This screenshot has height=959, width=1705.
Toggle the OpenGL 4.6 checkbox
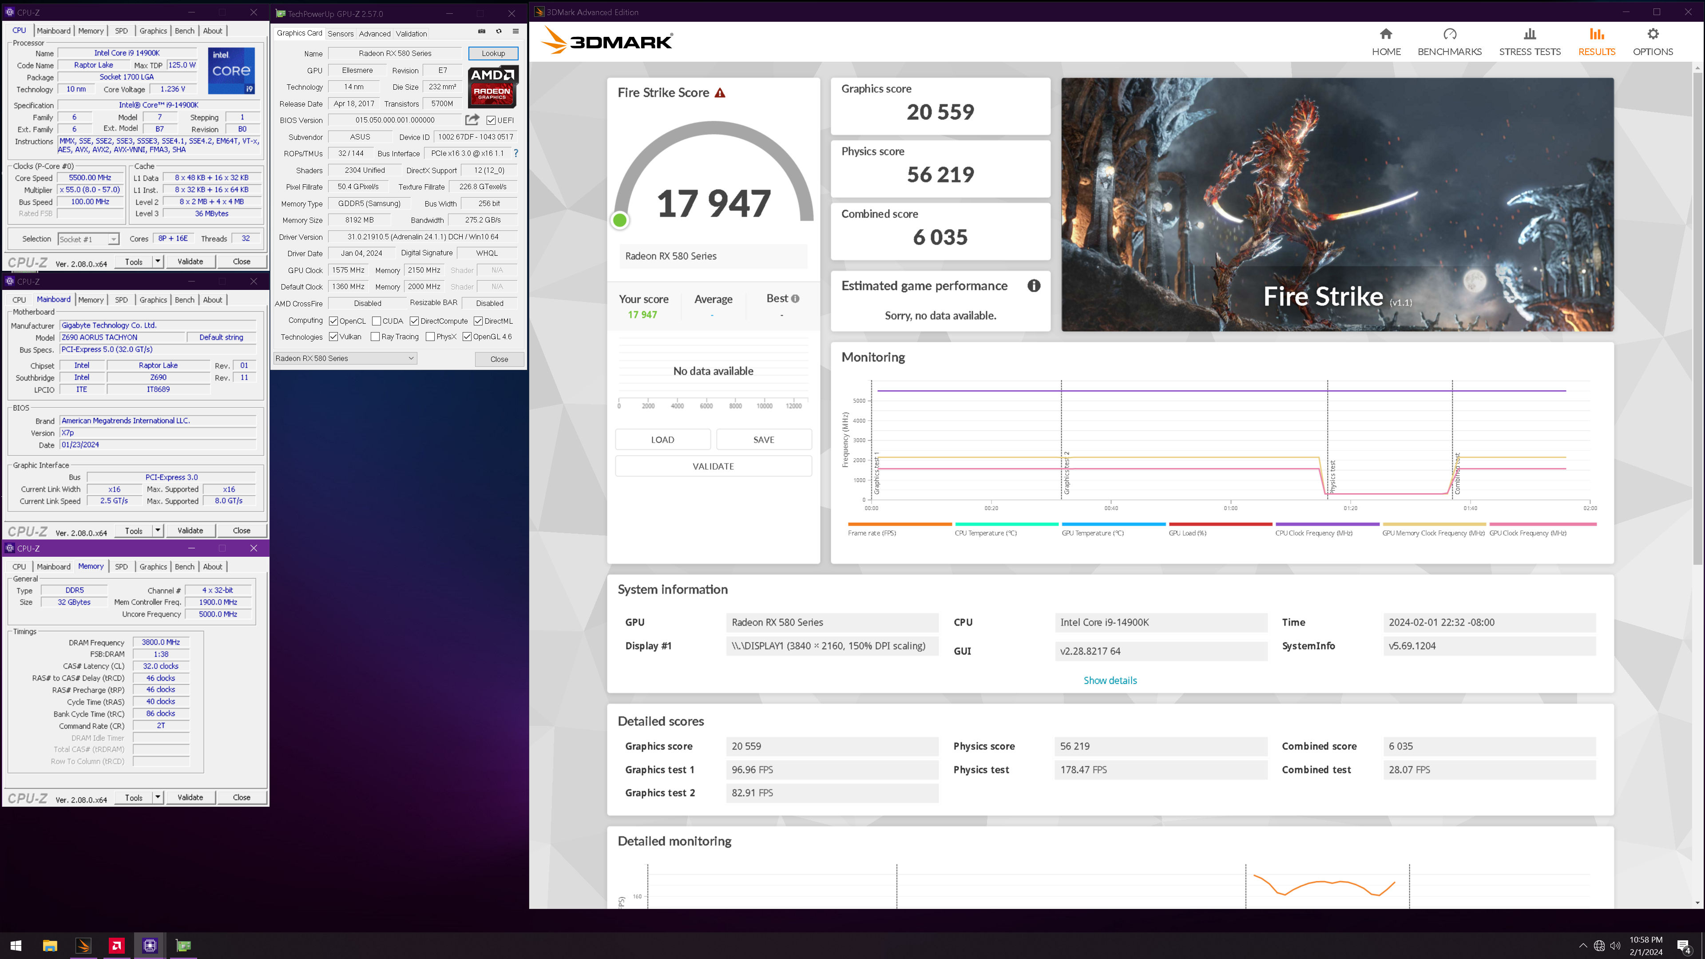(467, 337)
